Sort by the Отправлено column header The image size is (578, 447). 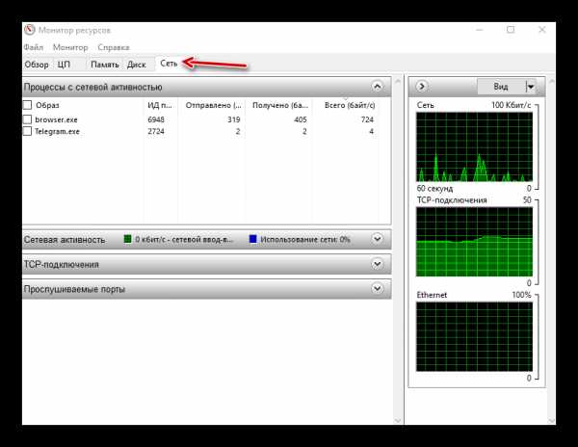tap(213, 105)
